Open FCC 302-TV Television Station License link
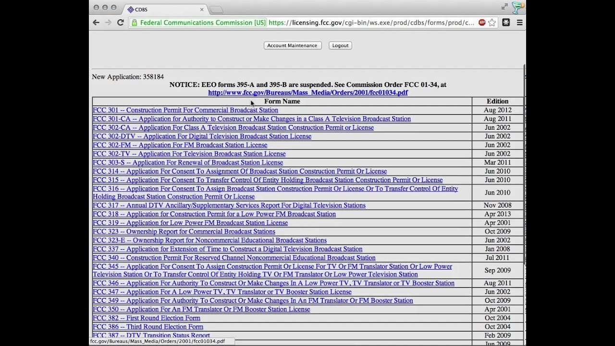615x346 pixels. tap(189, 154)
